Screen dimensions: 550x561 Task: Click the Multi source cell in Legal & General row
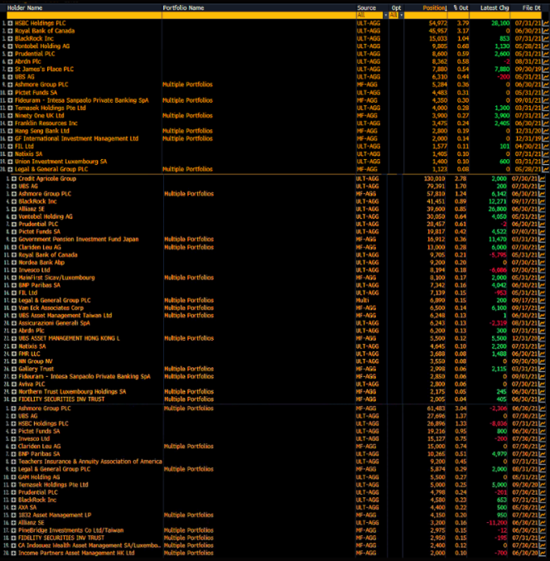(x=362, y=301)
